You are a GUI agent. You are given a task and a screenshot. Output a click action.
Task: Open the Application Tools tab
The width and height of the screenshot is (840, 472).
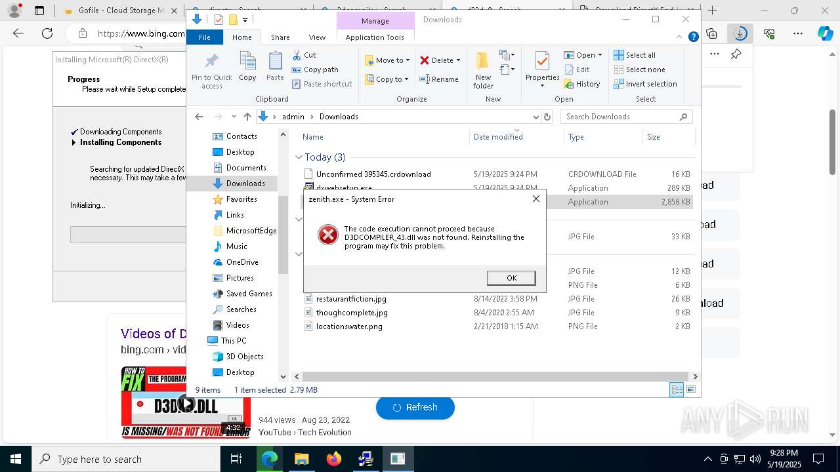point(375,37)
